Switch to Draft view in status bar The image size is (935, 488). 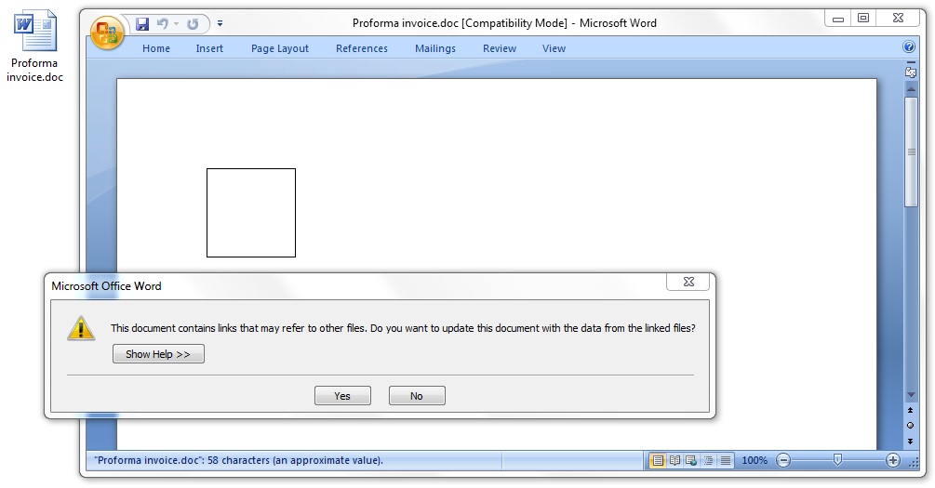[x=725, y=460]
